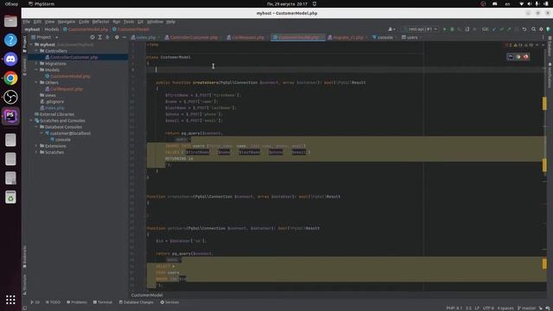Show applications grid in the dock

10,300
